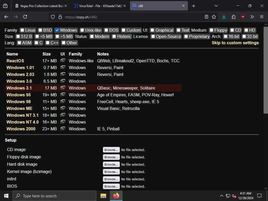Screen dimensions: 268x201
Task: Click the Size column header
Action: (x=47, y=54)
